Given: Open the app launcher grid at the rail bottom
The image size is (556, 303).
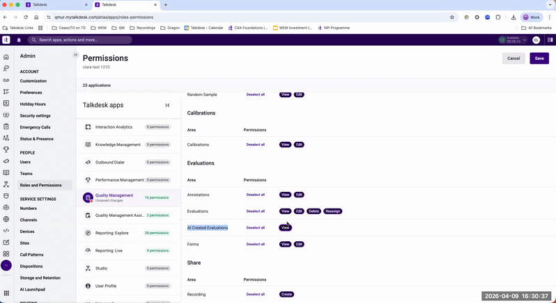Looking at the screenshot, I should click(x=6, y=293).
